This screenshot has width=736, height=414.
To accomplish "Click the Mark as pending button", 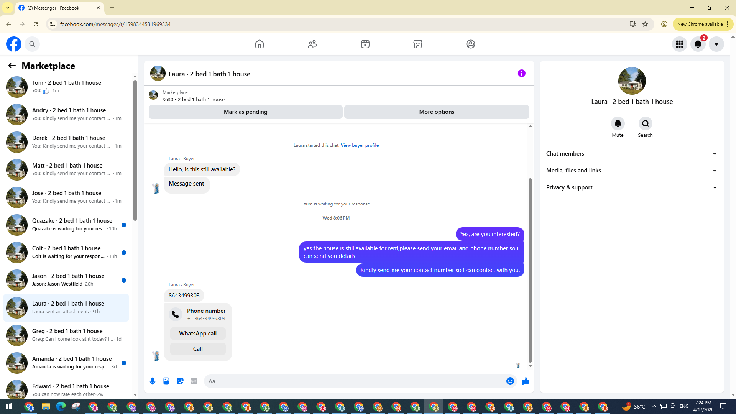I will 245,112.
